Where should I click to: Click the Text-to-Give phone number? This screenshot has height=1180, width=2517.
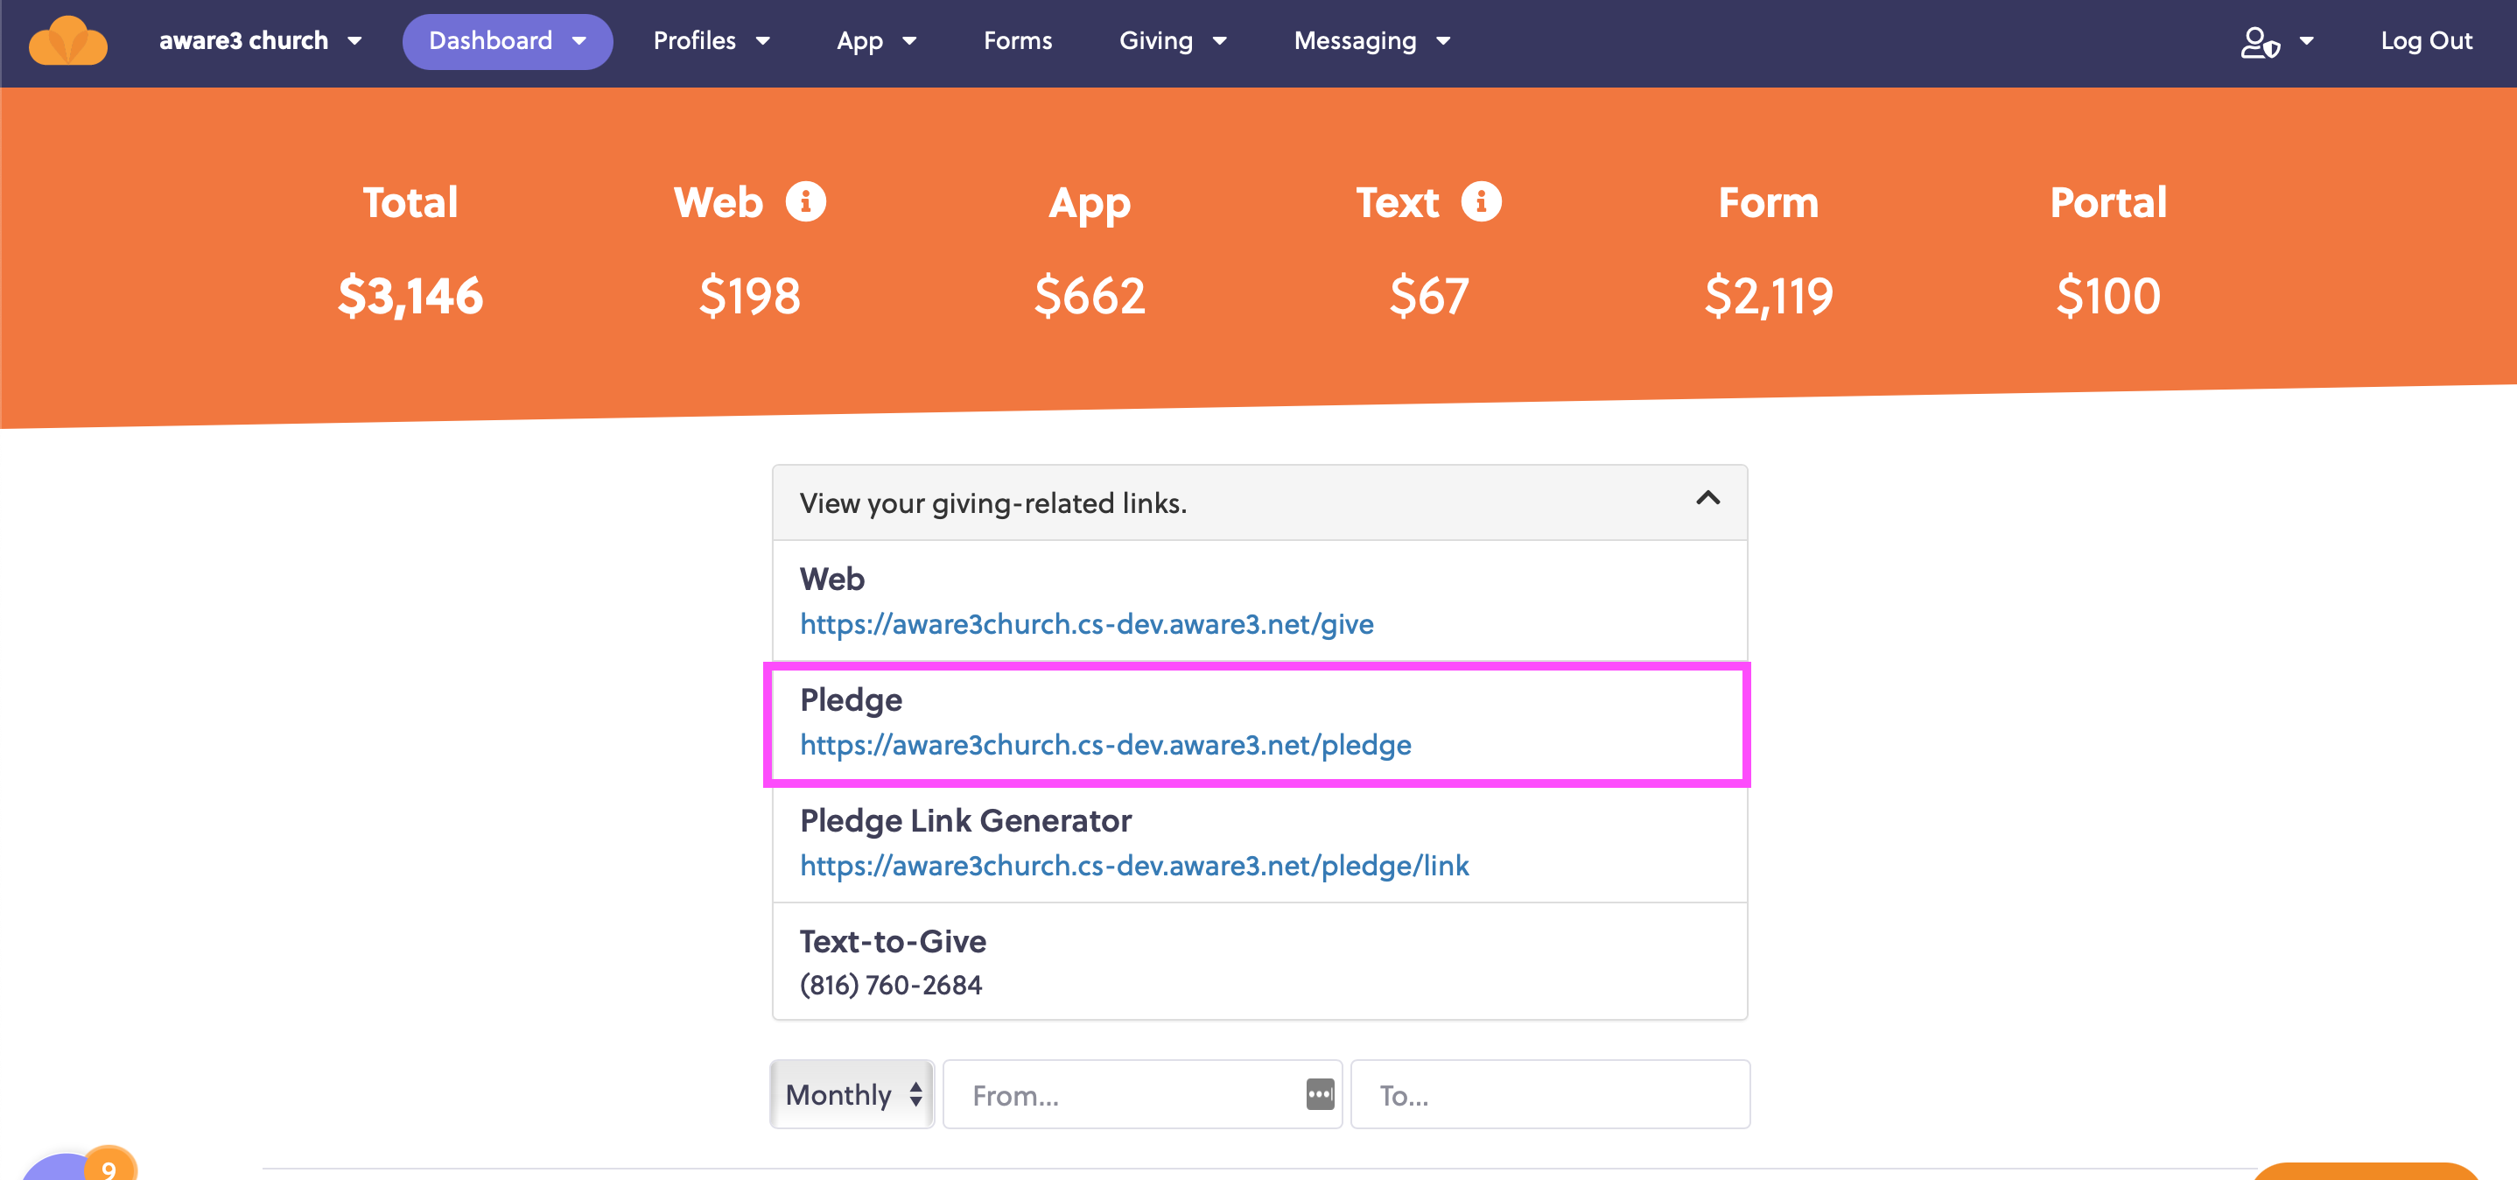point(890,985)
